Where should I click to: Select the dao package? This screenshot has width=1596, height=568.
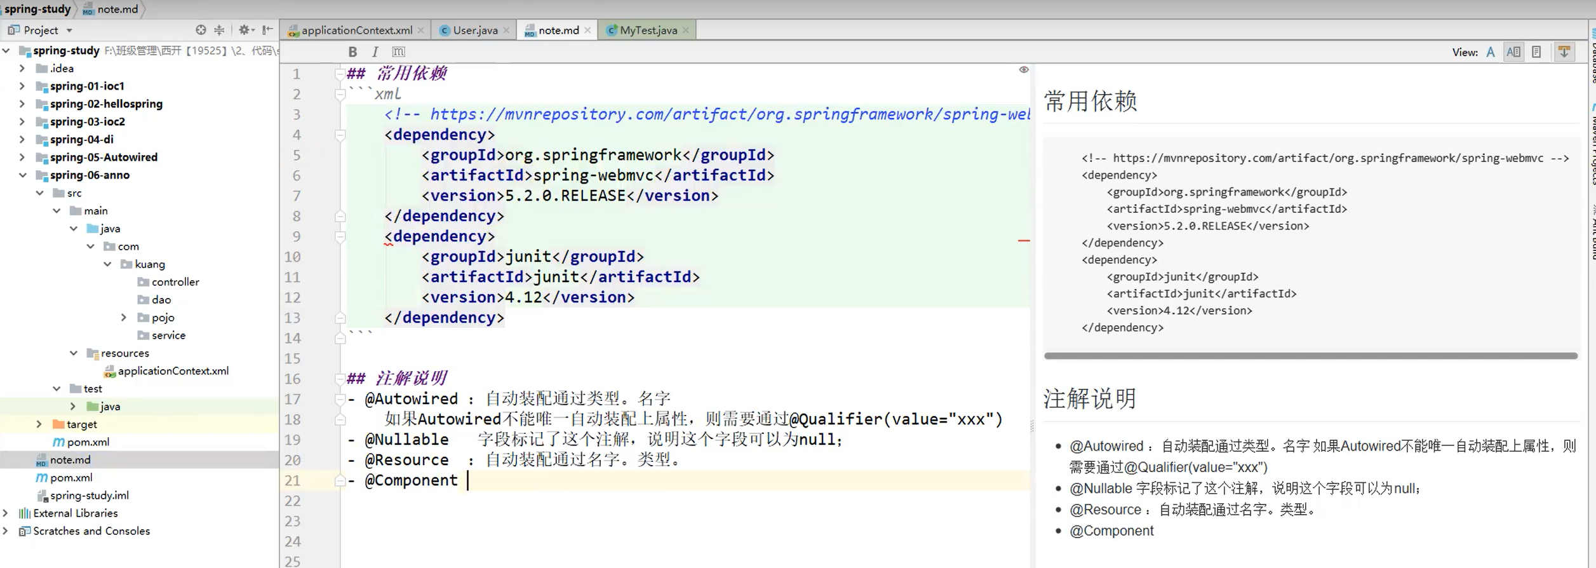pyautogui.click(x=154, y=299)
